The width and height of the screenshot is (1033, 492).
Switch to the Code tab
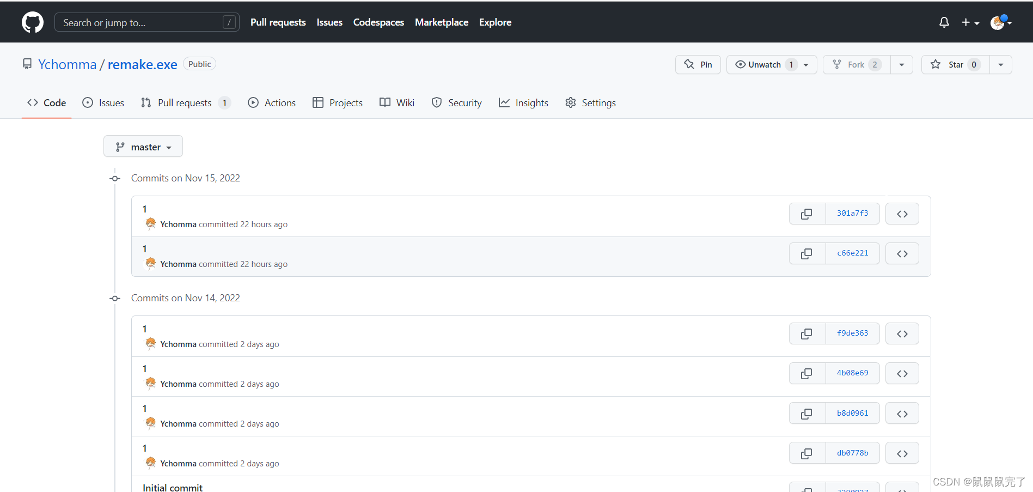pyautogui.click(x=47, y=102)
